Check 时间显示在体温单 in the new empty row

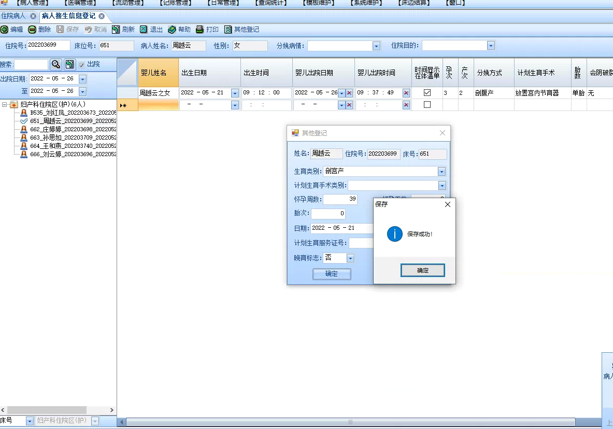tap(427, 104)
